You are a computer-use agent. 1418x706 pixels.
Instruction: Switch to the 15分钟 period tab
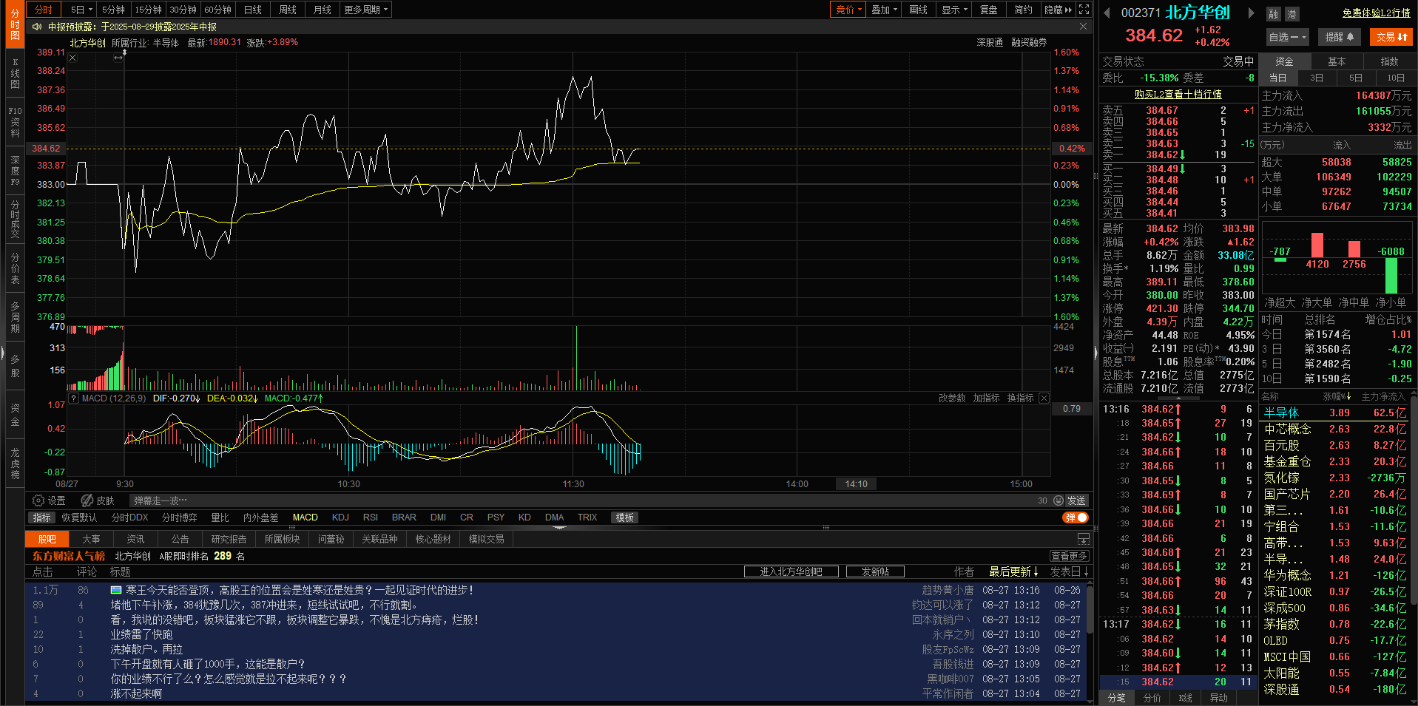pos(148,10)
